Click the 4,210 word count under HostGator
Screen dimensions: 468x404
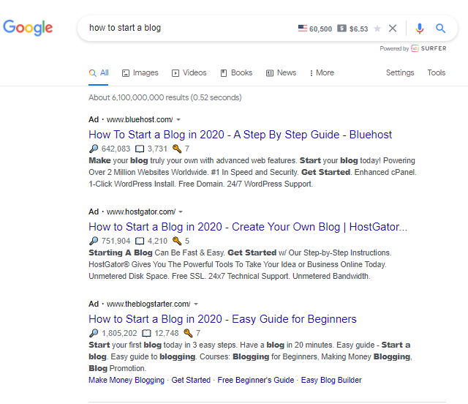(x=157, y=241)
